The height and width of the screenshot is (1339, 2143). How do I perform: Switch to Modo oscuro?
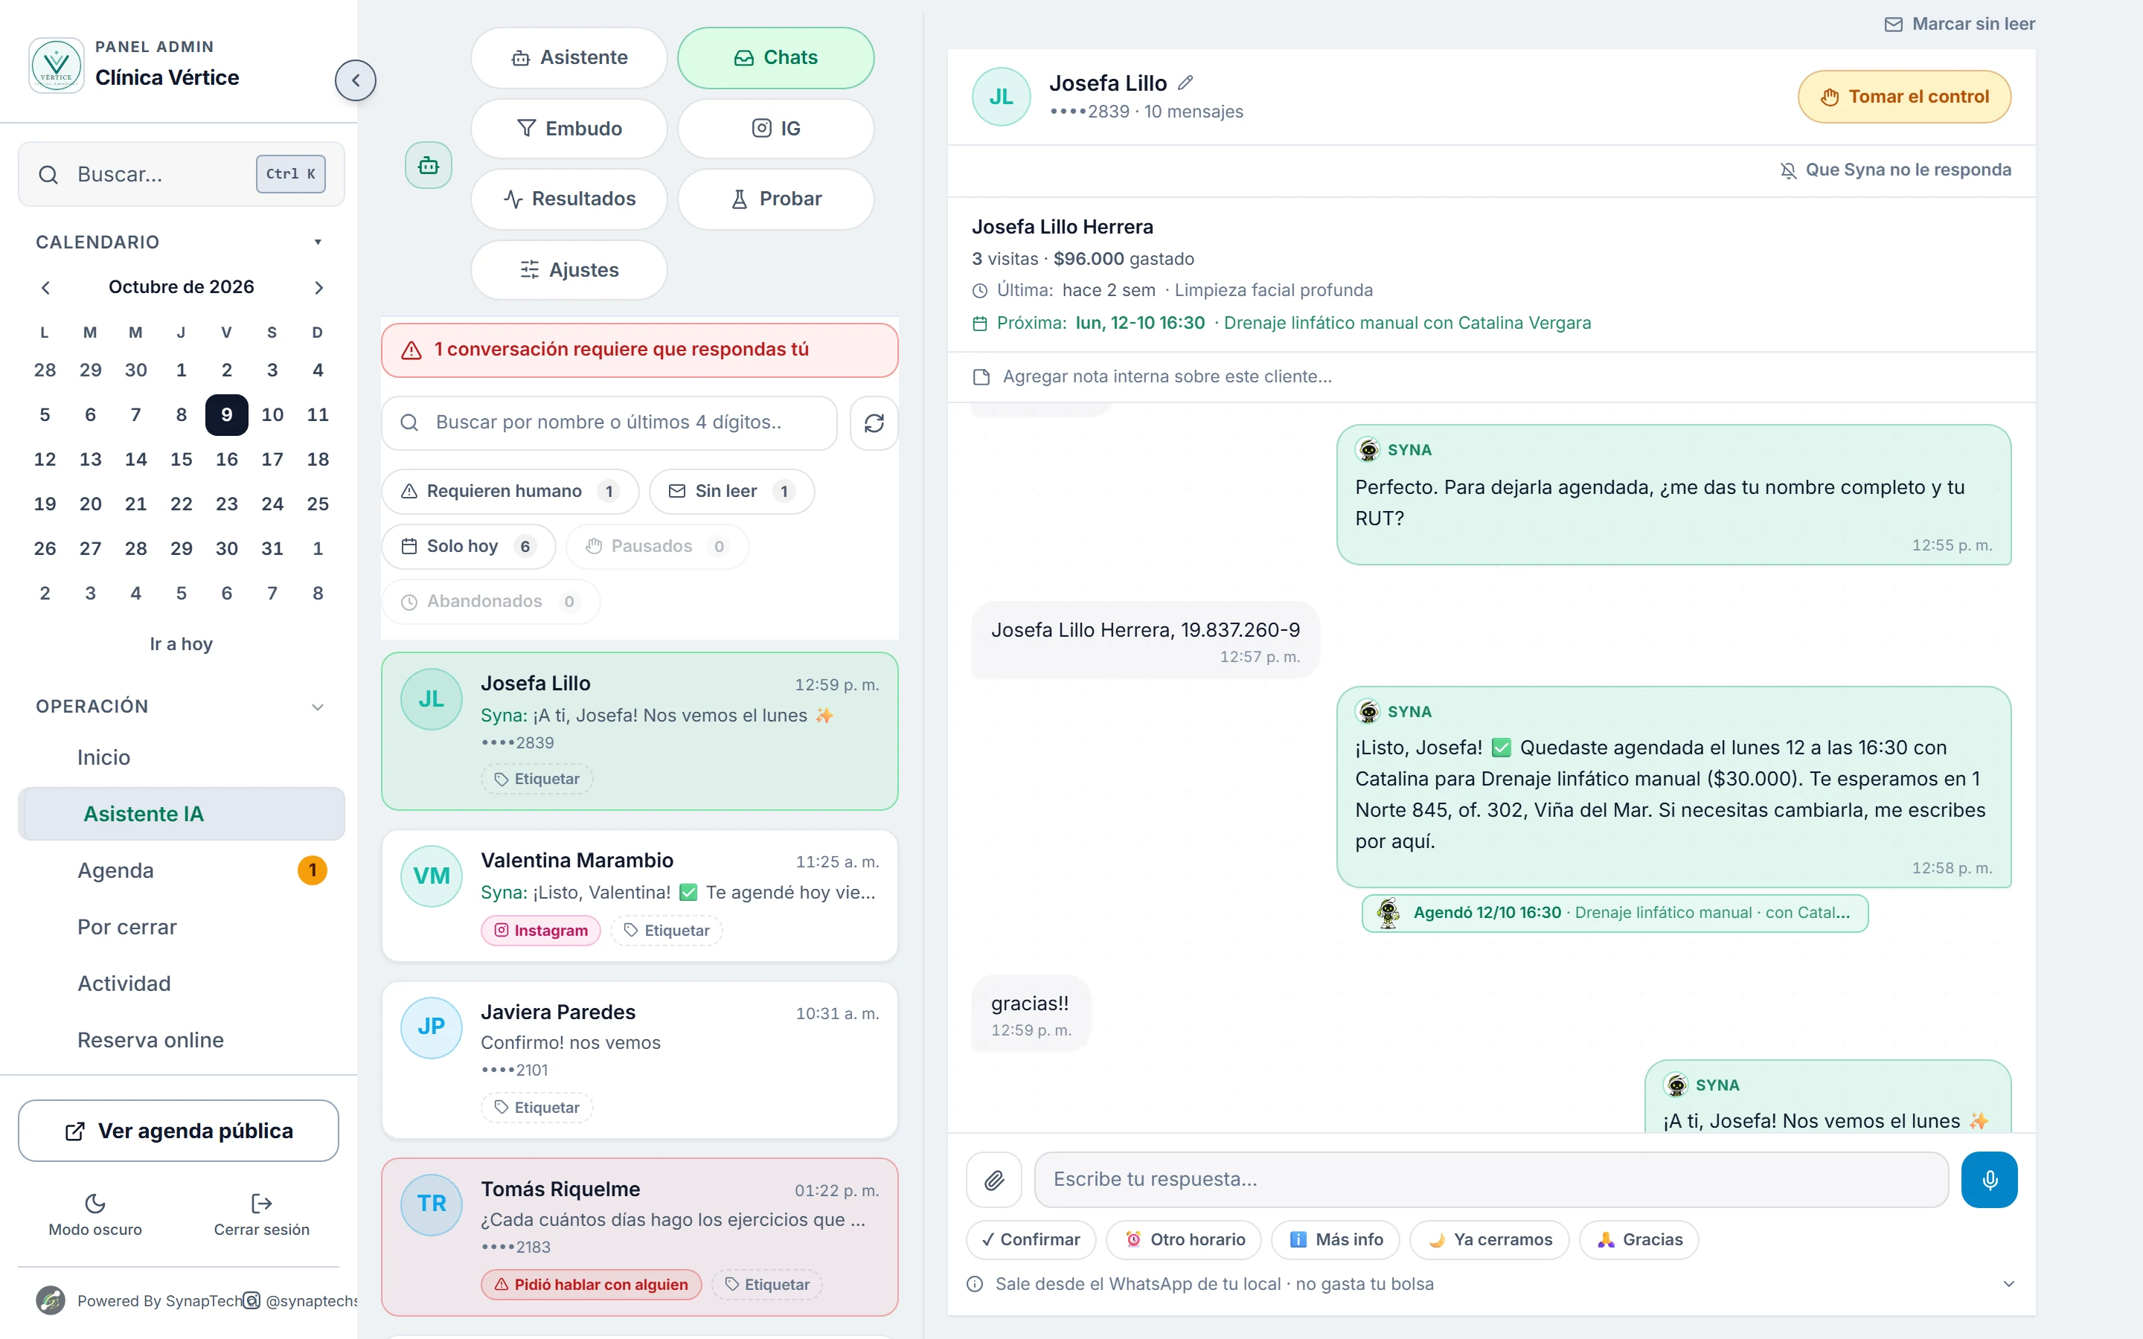96,1214
